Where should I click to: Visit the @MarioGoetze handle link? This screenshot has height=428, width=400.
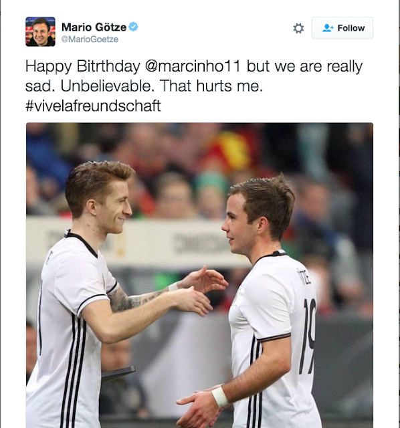coord(90,39)
